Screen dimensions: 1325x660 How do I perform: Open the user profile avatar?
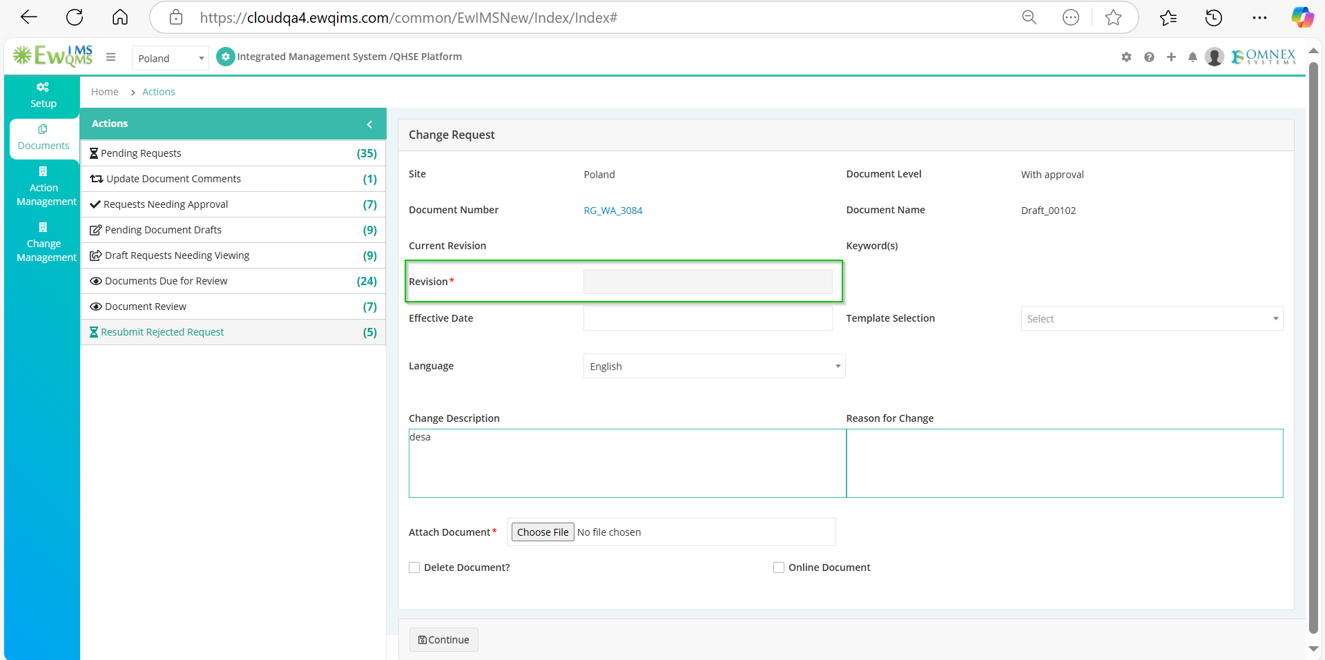1215,57
